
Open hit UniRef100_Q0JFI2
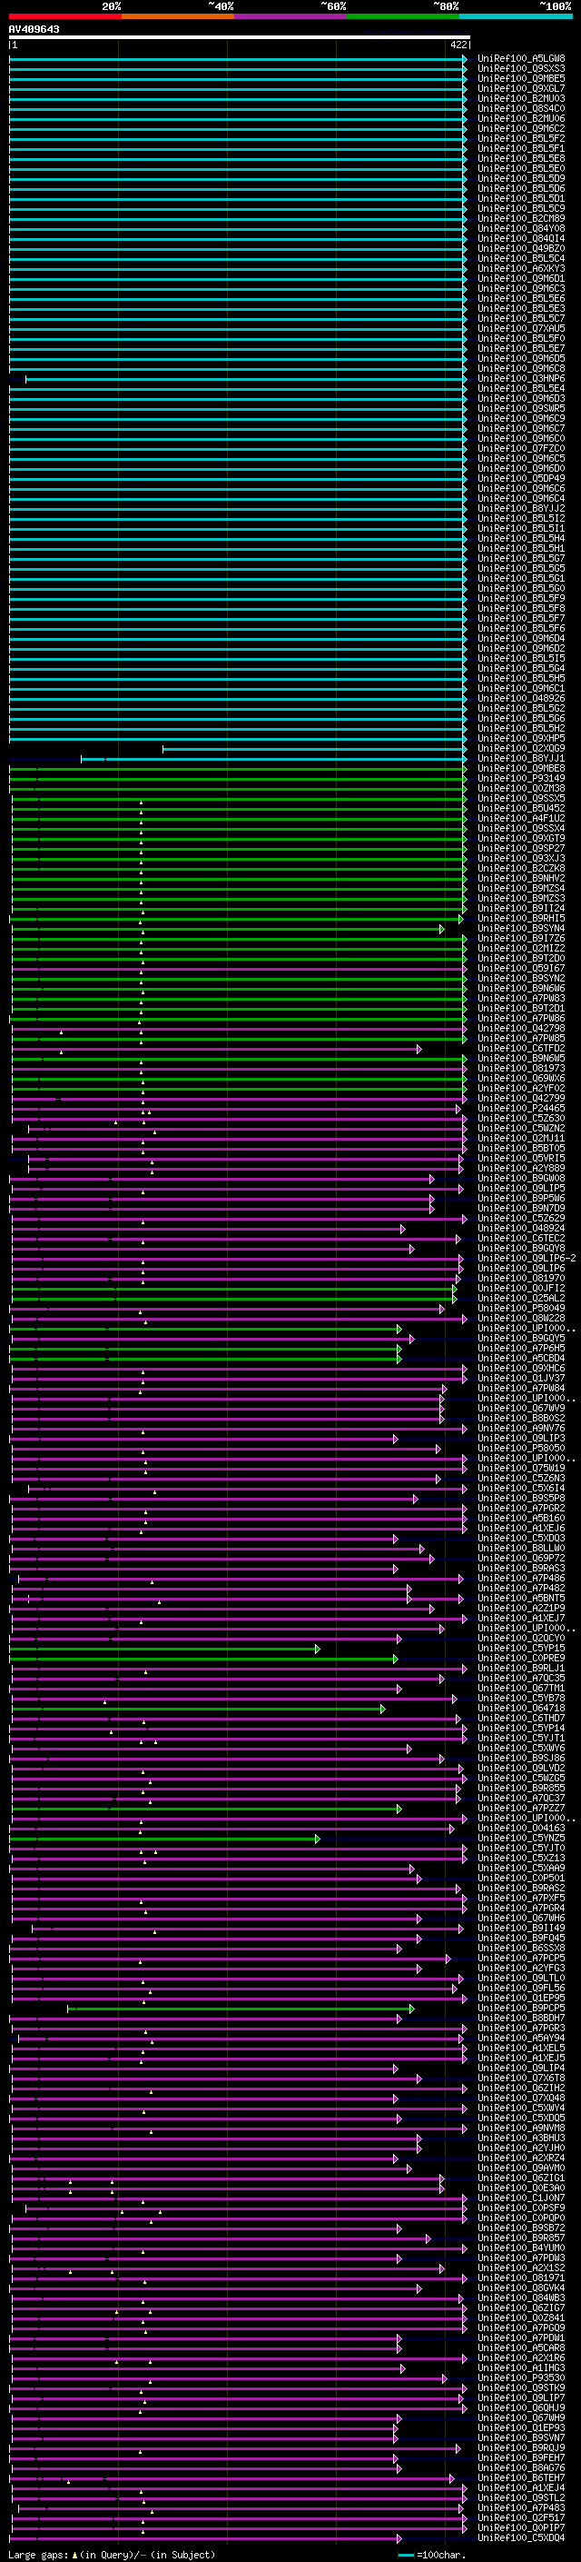[521, 1288]
